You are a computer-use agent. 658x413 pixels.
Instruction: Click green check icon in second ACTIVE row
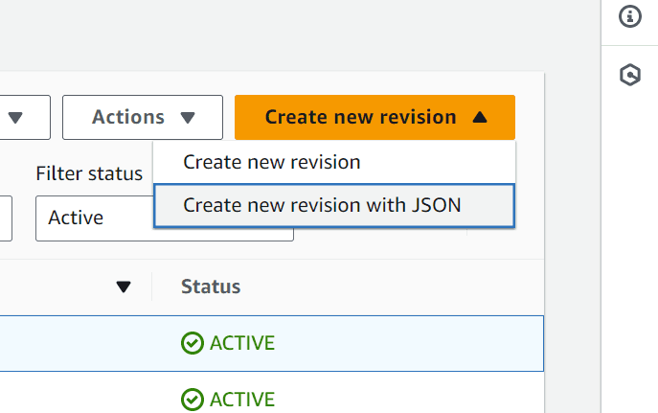coord(192,399)
